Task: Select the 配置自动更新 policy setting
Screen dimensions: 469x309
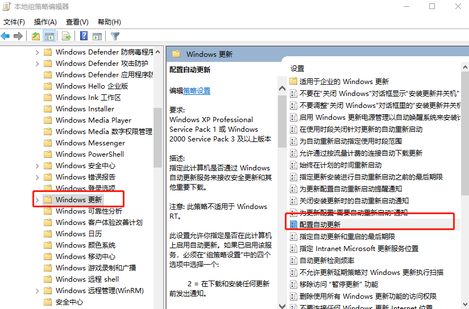Action: [320, 224]
